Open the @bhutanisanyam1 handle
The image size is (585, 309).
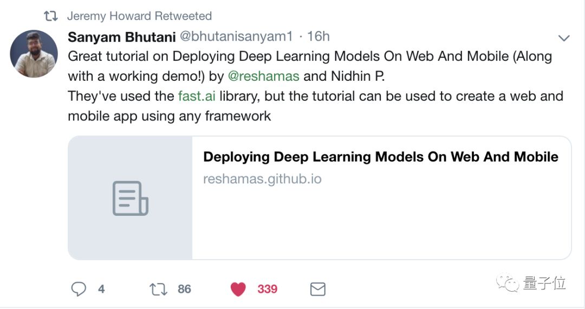236,36
